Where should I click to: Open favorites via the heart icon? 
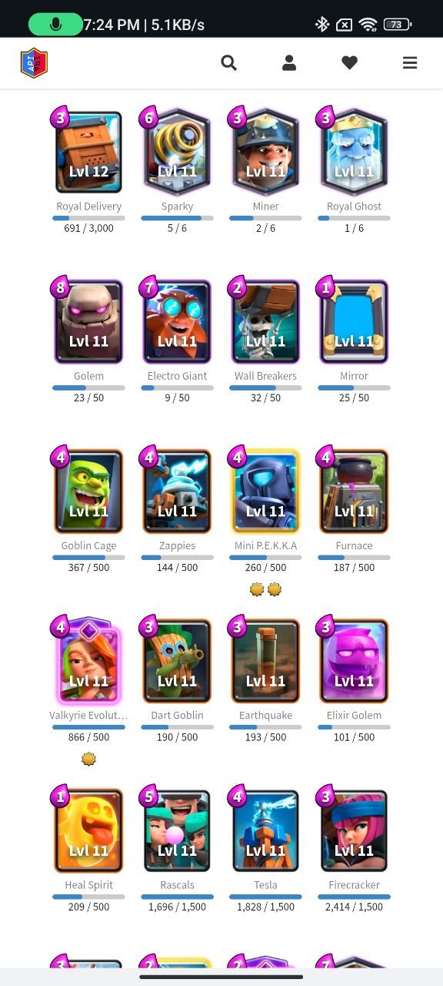(x=350, y=63)
